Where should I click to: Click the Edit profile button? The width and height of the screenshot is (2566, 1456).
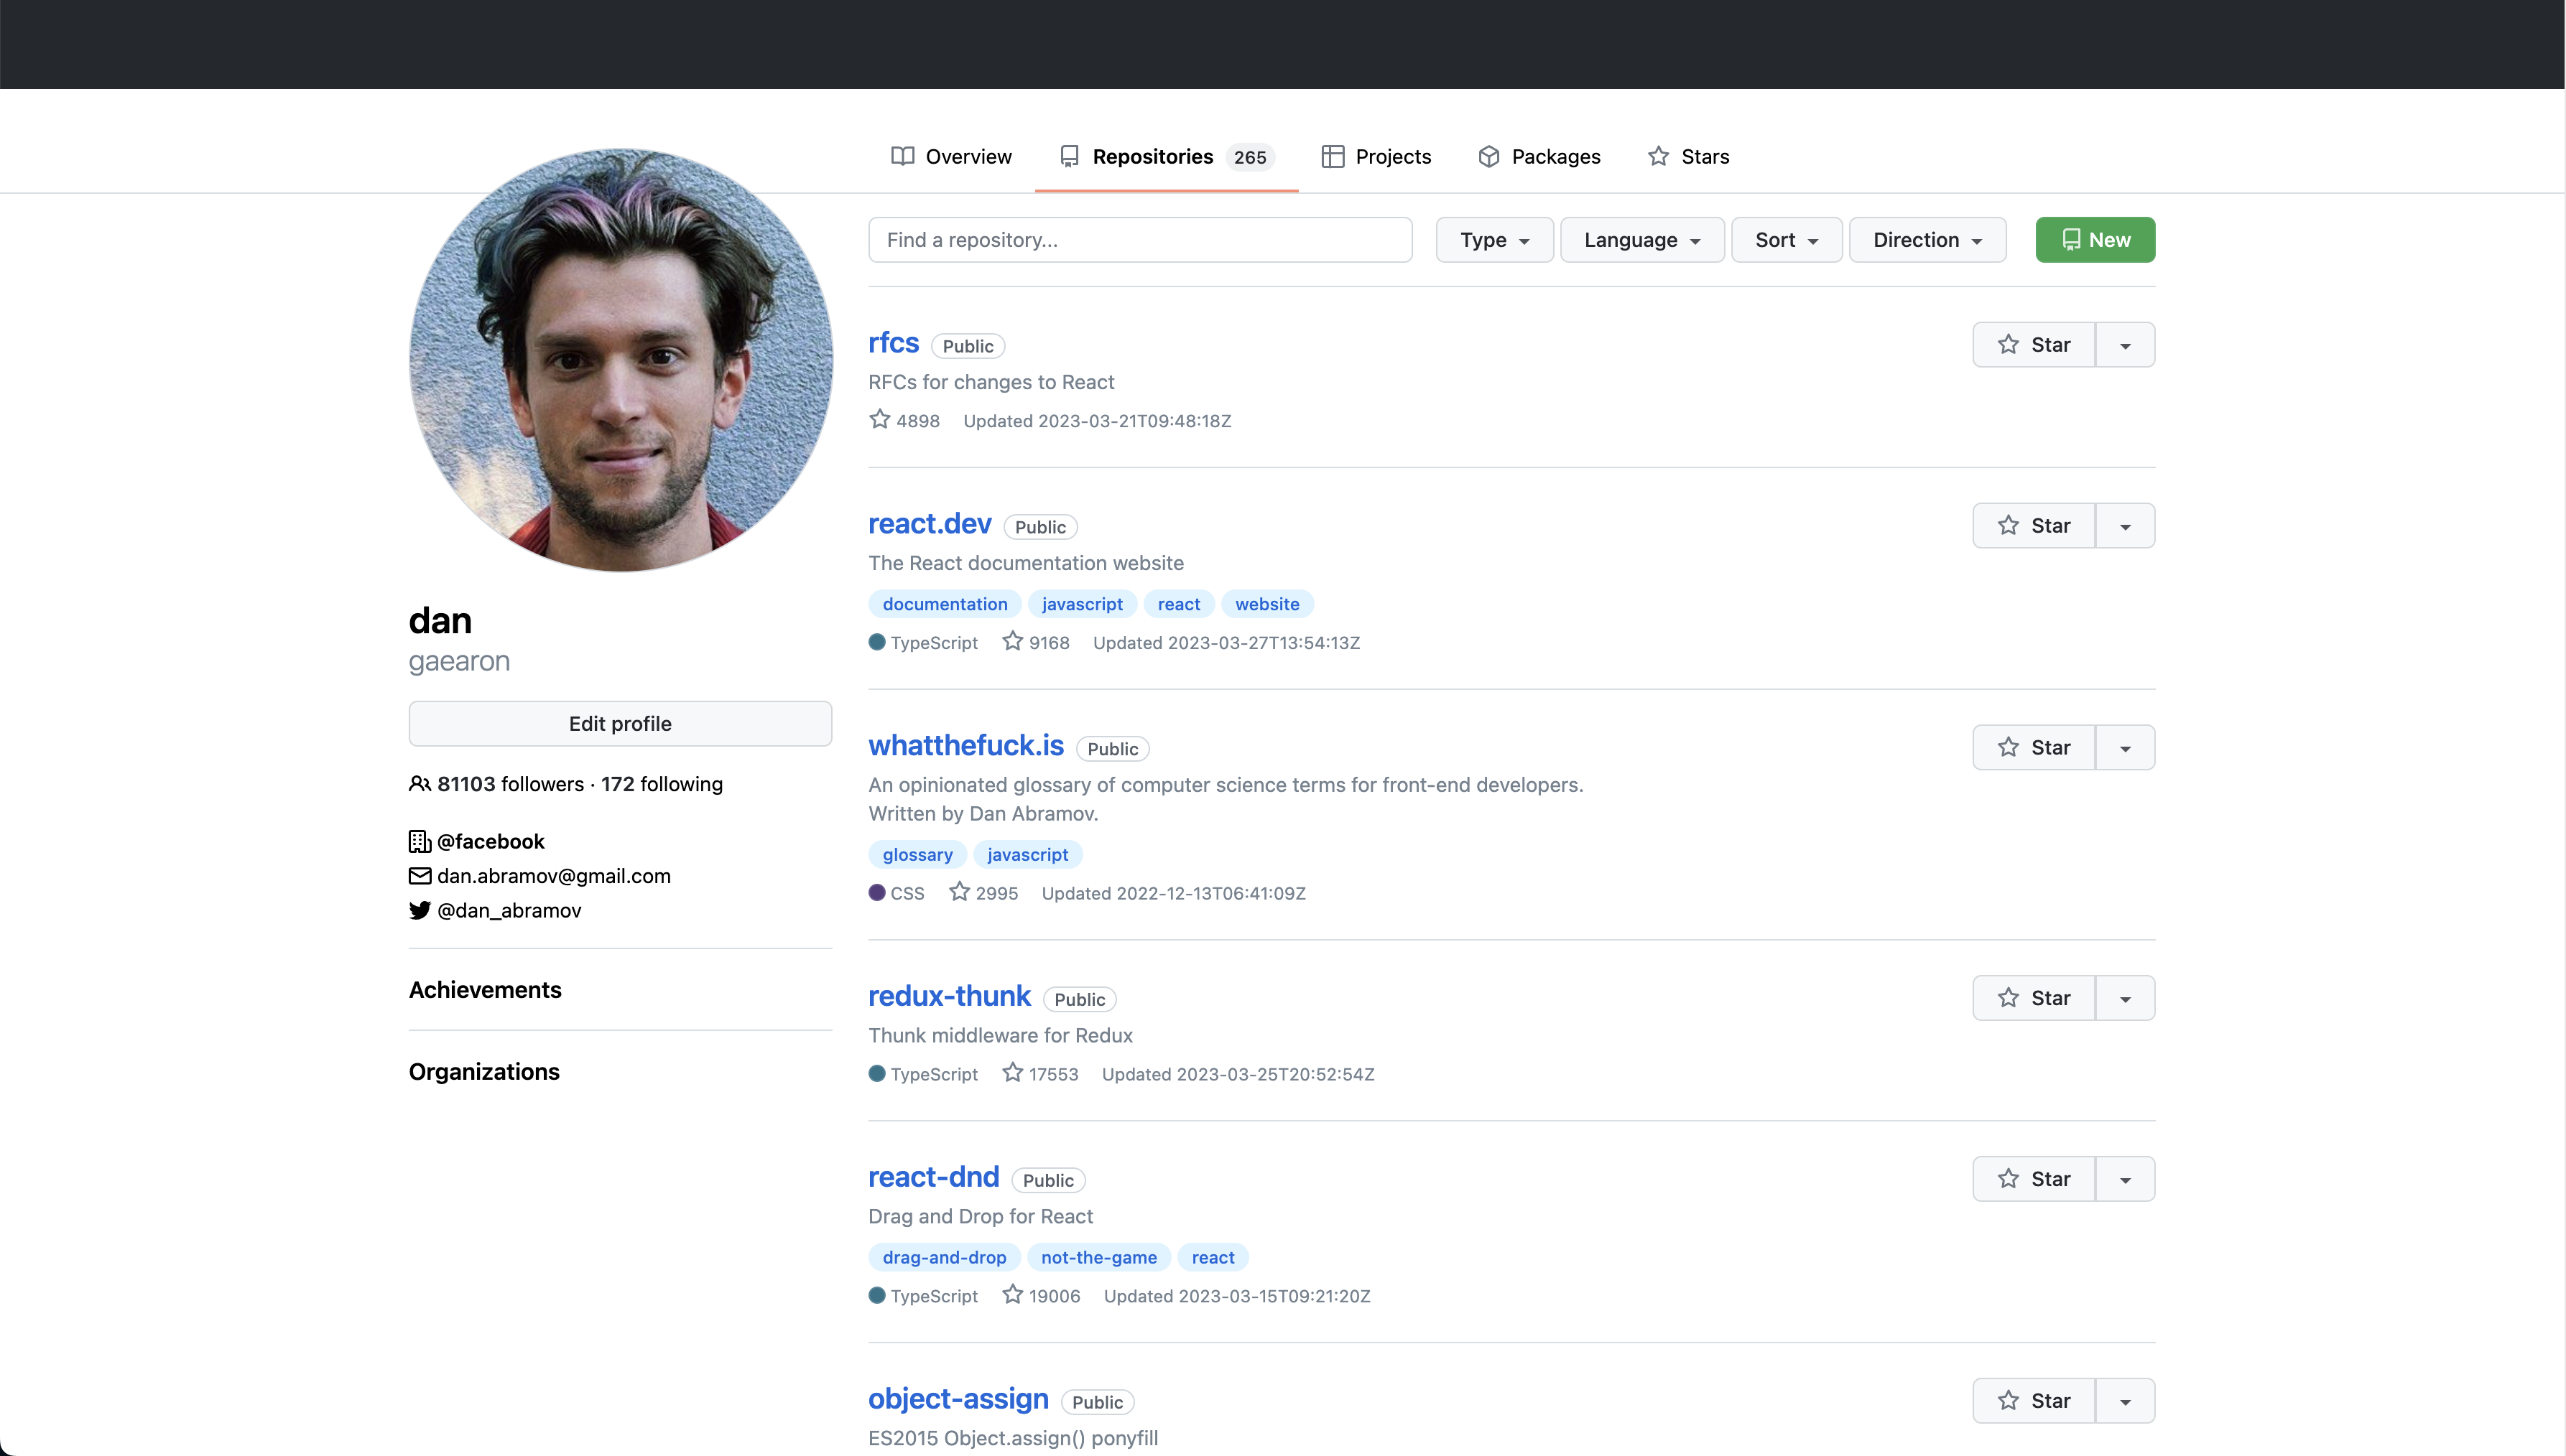click(620, 724)
